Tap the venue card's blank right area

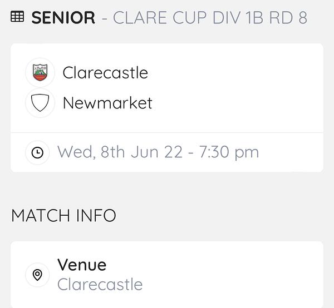point(234,275)
